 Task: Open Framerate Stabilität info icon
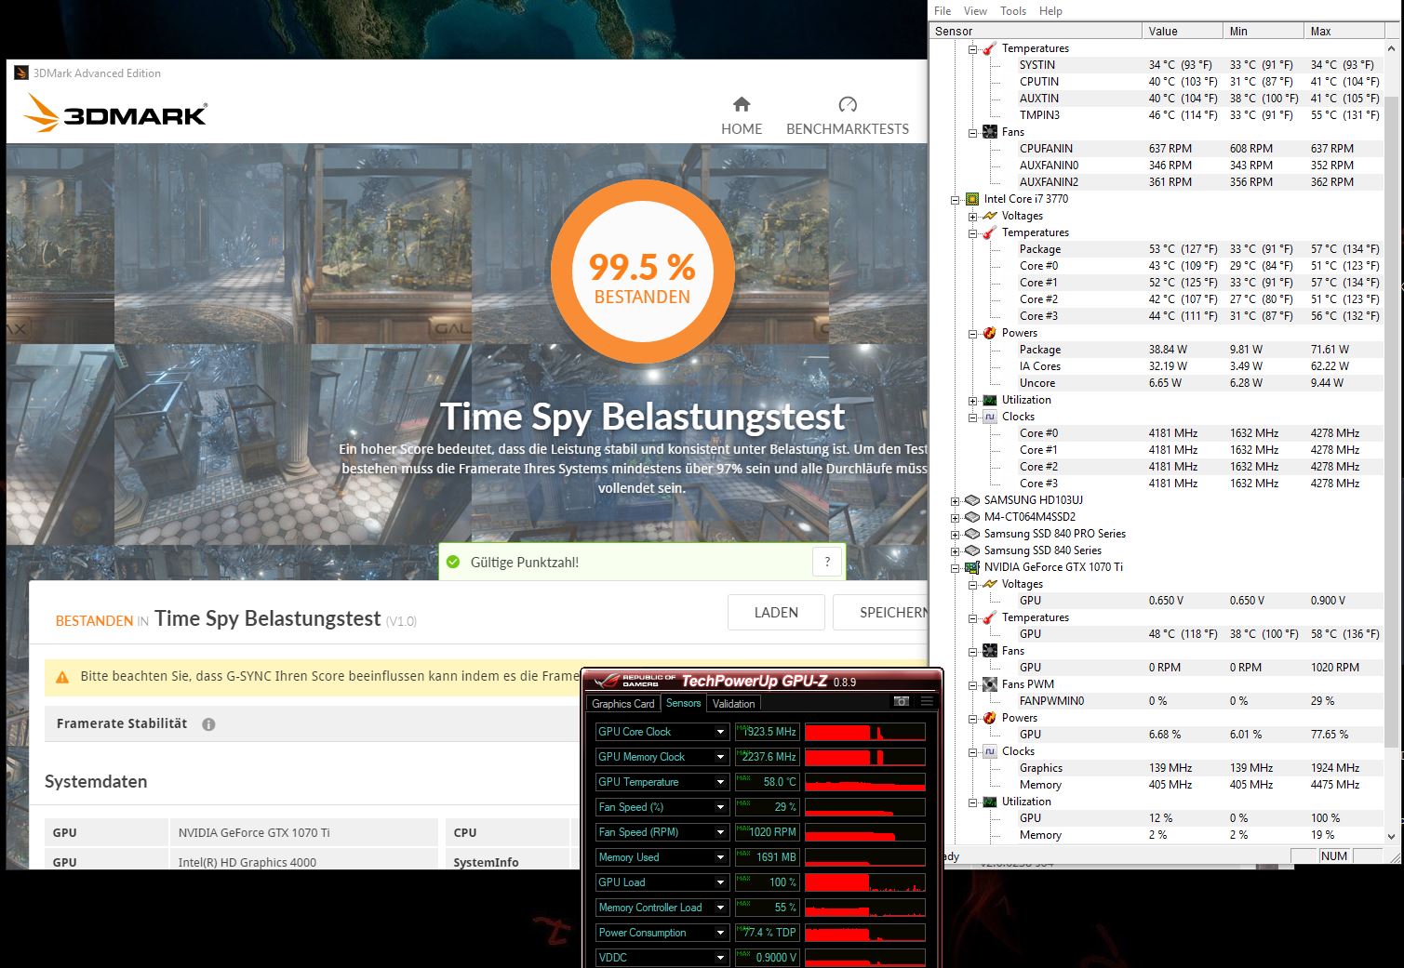tap(208, 724)
